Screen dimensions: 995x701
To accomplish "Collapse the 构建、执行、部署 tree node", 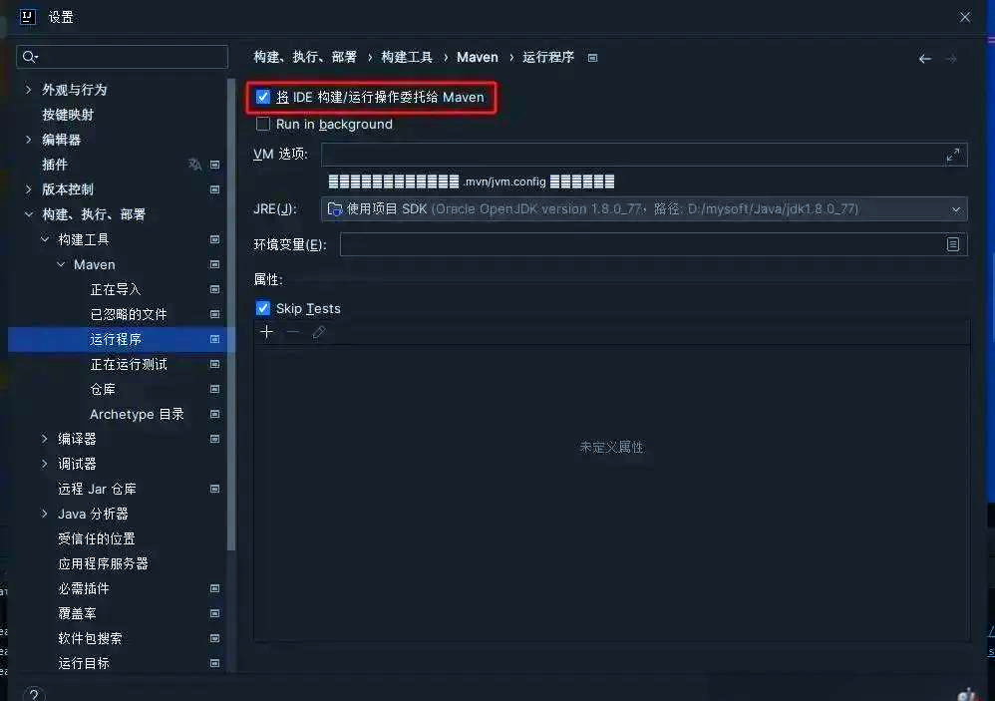I will tap(29, 214).
